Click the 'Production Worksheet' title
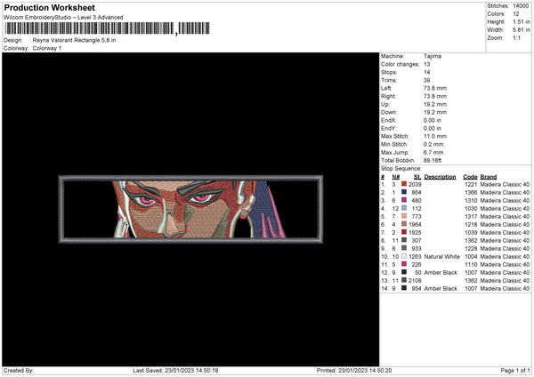 coord(49,7)
